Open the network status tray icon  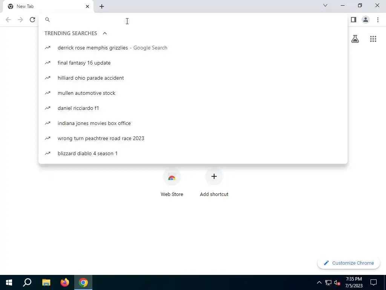[328, 282]
